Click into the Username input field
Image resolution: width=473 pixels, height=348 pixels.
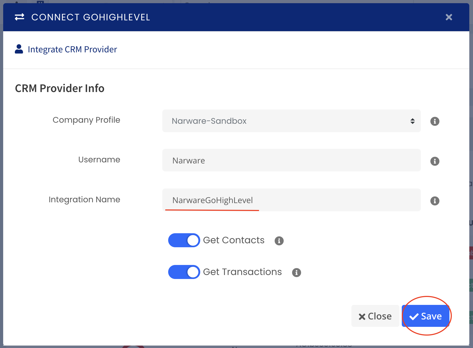pyautogui.click(x=291, y=160)
